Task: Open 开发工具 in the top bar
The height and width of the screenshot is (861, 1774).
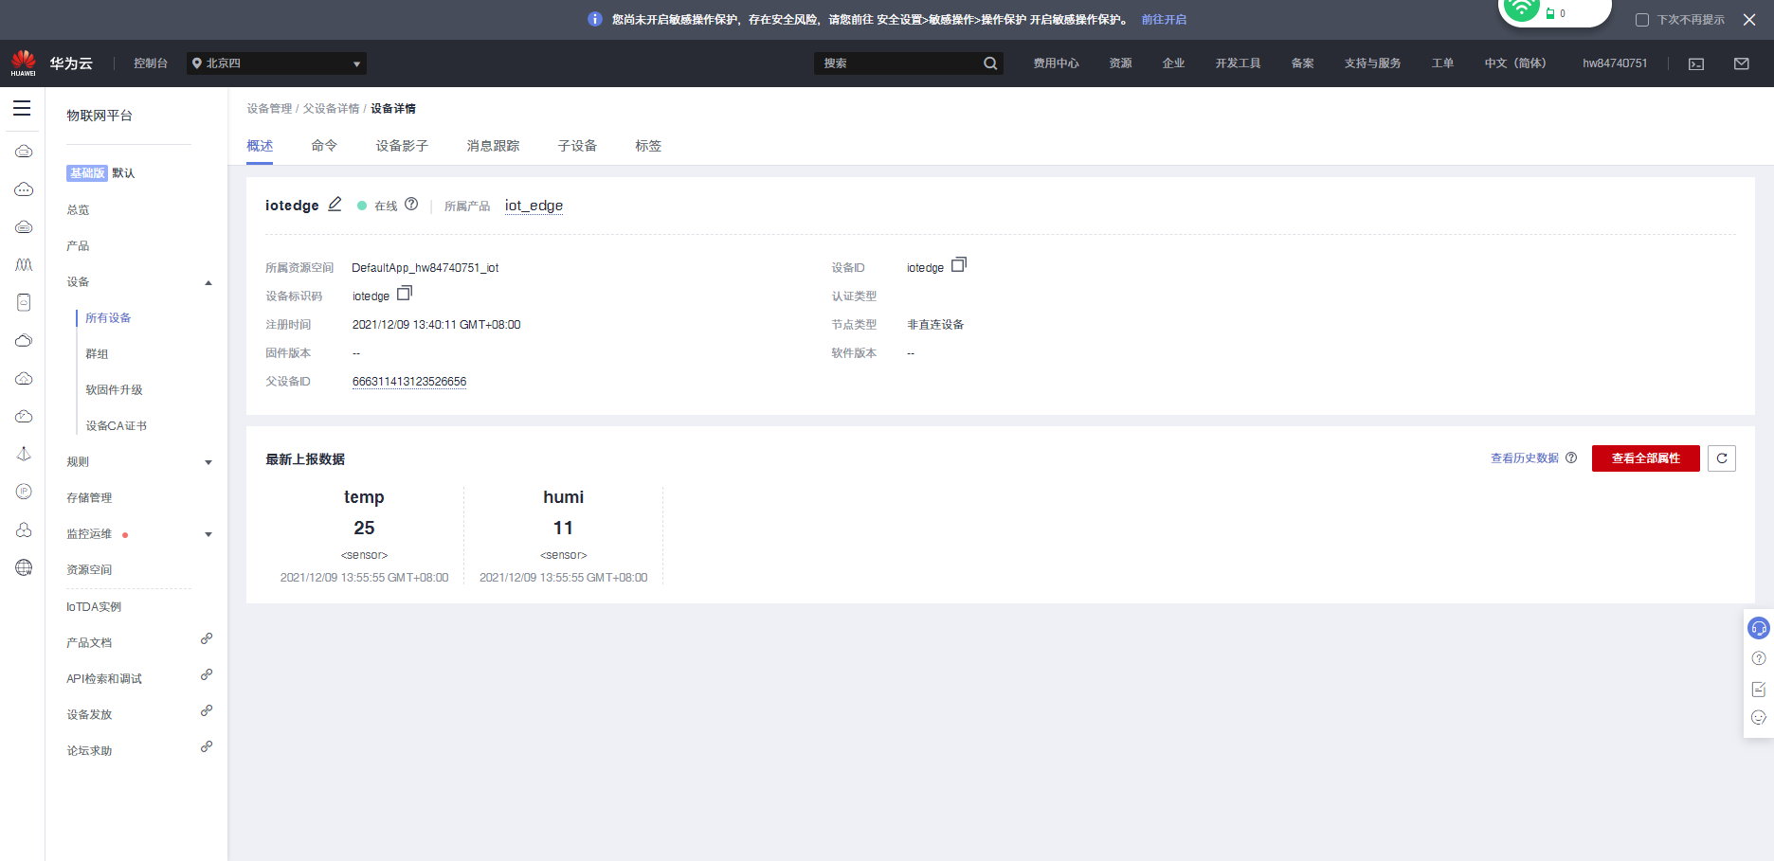Action: tap(1238, 63)
